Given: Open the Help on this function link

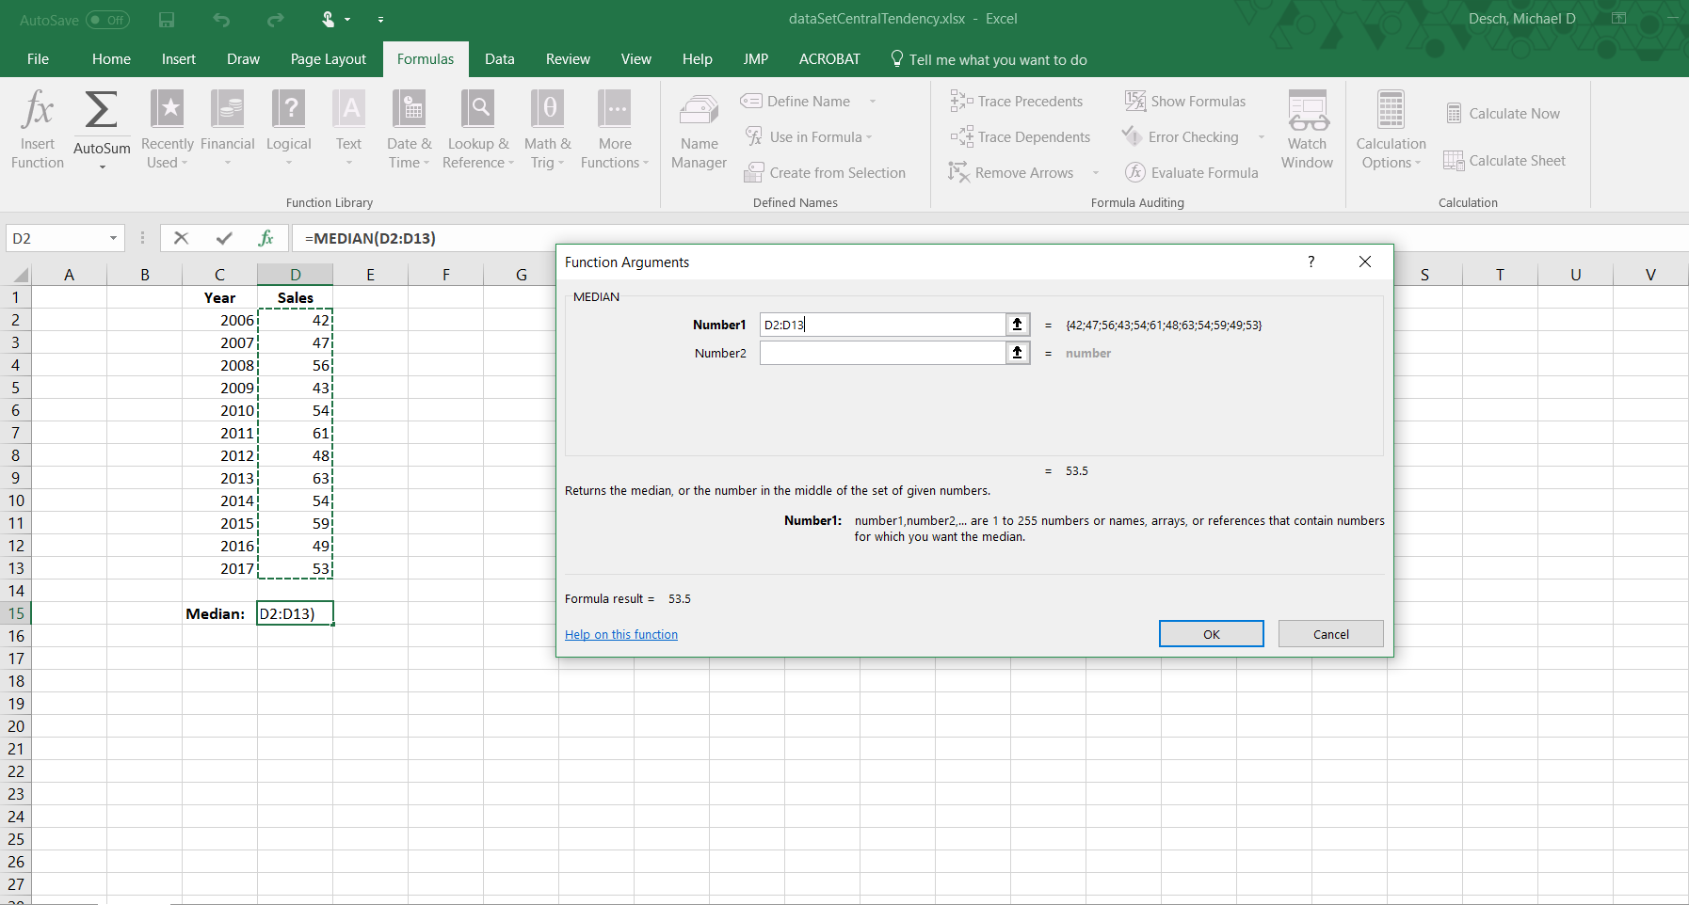Looking at the screenshot, I should [x=621, y=635].
